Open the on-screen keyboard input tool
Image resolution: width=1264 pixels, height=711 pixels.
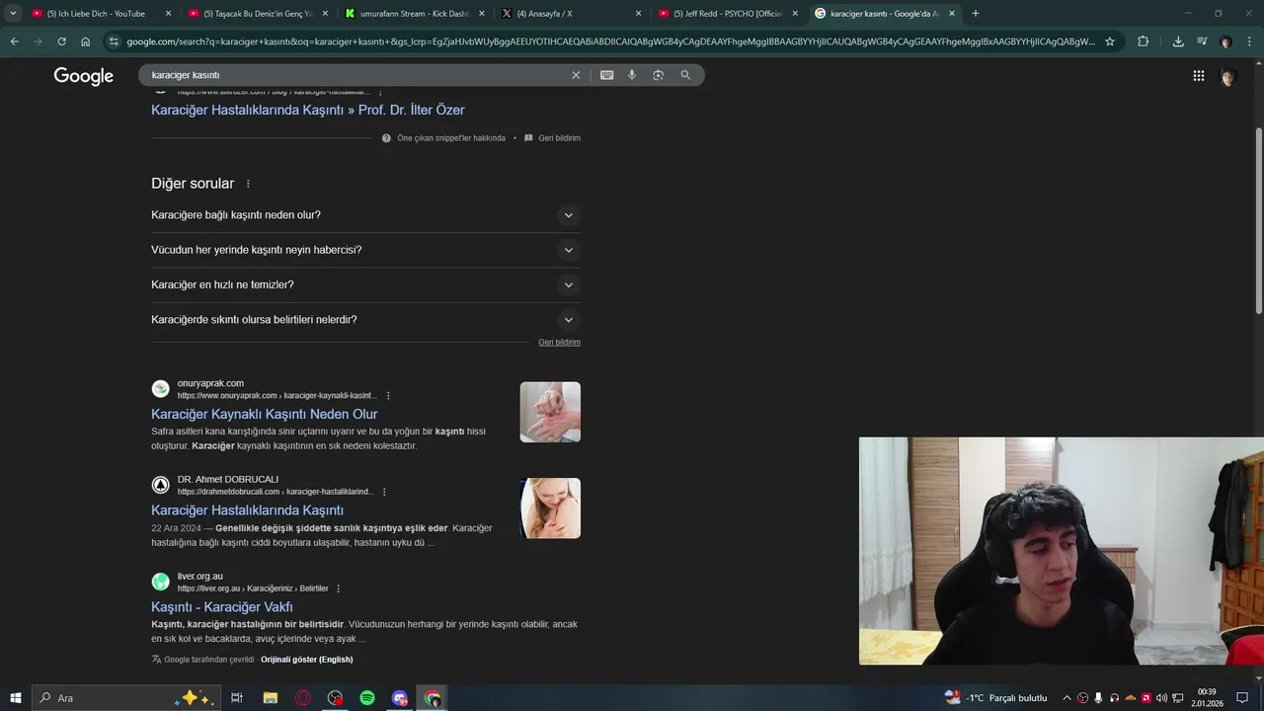coord(606,75)
